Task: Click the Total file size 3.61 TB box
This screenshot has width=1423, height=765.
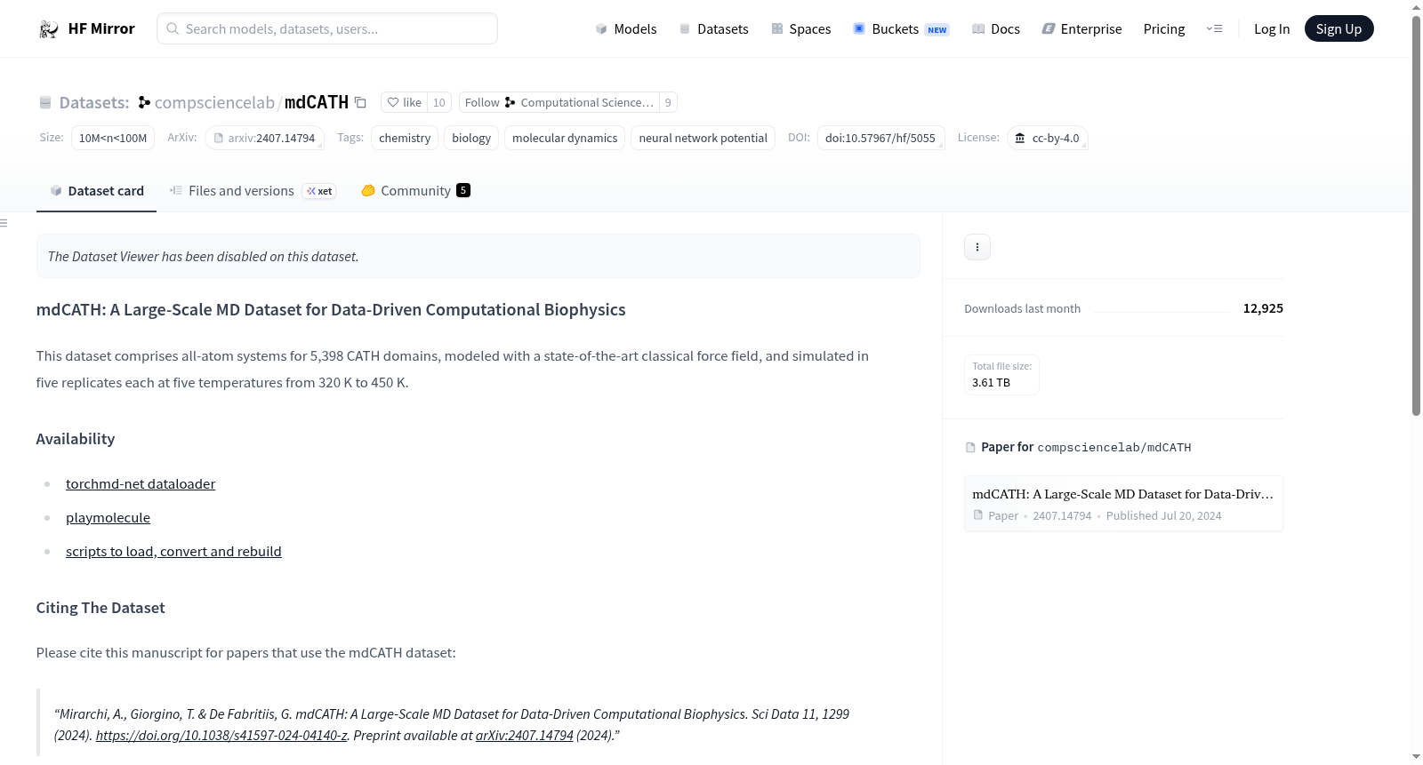Action: [x=1002, y=374]
